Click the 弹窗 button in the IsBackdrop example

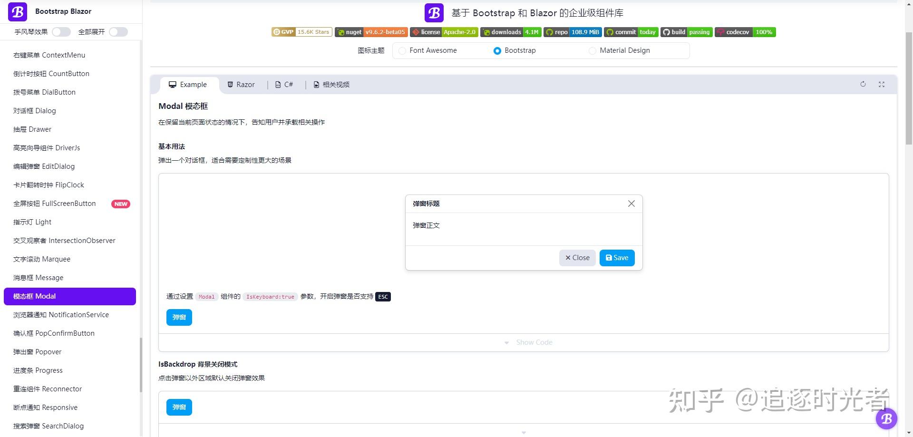tap(179, 407)
